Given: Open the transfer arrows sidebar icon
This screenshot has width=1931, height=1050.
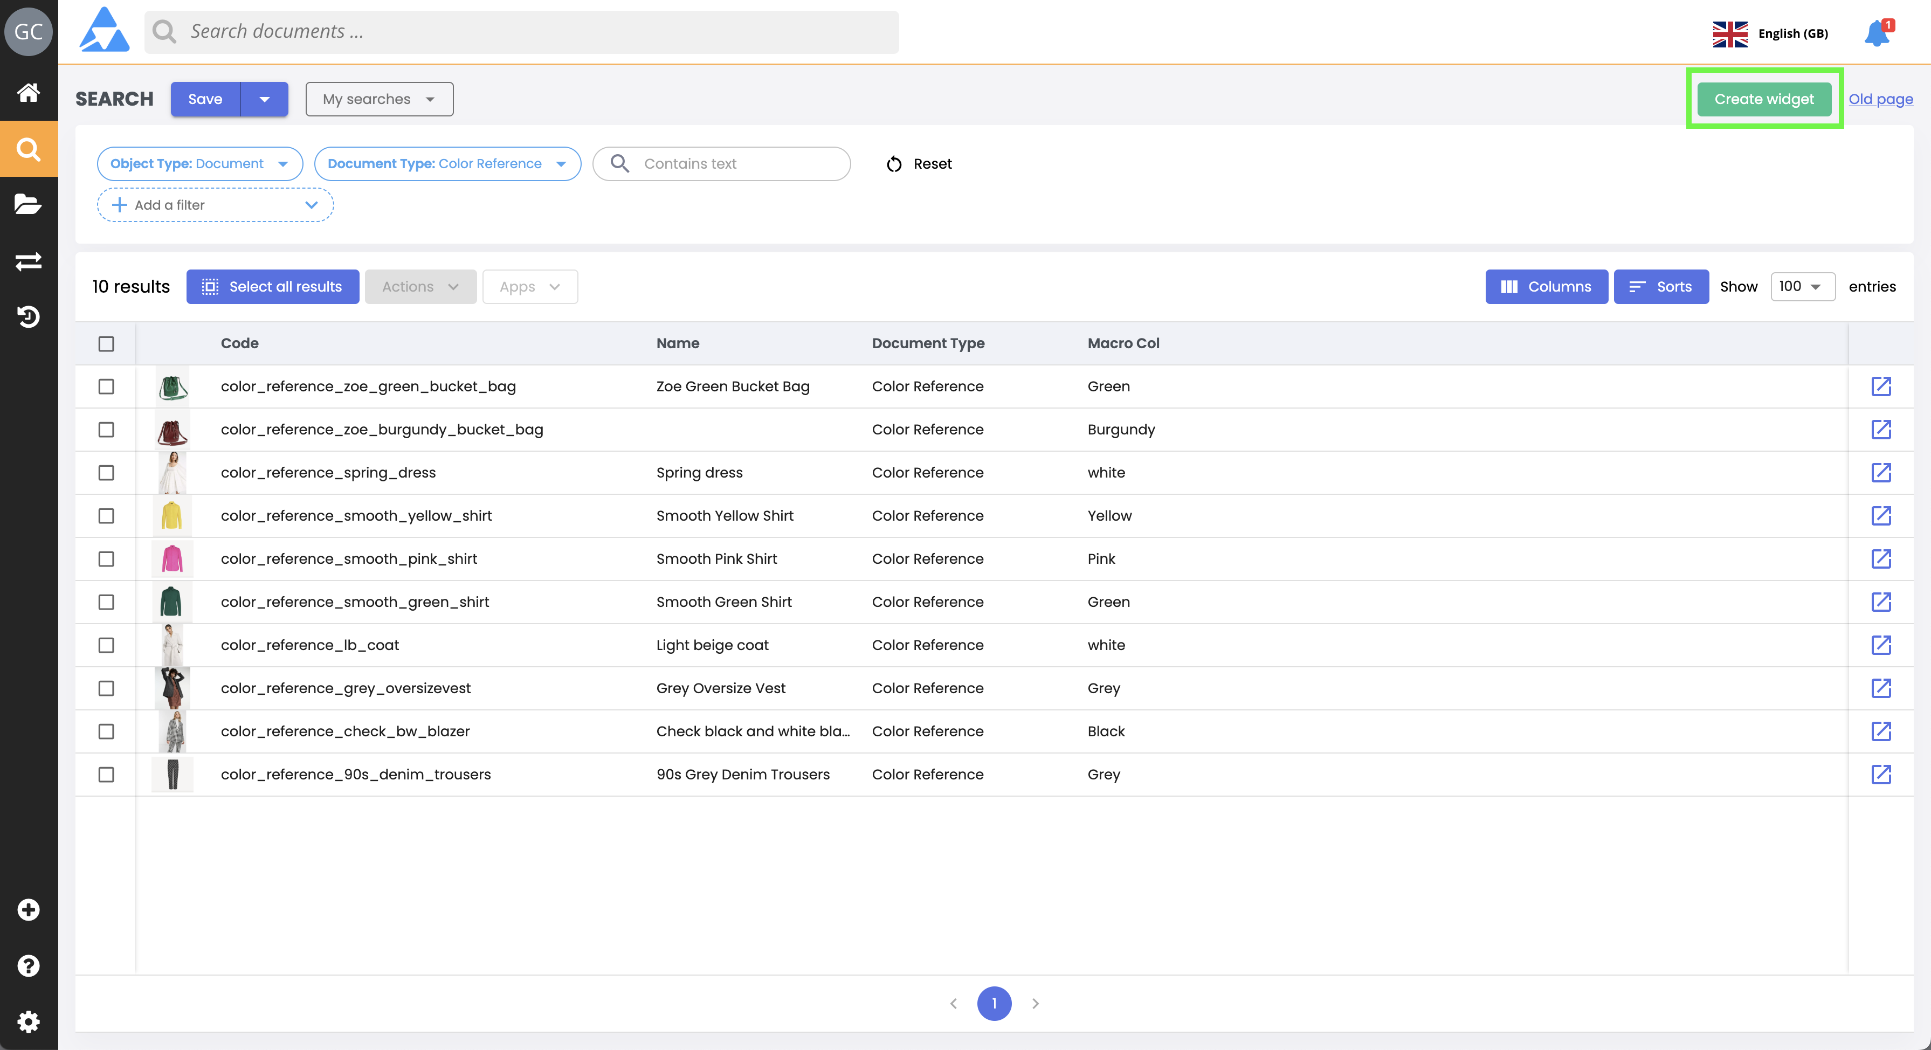Looking at the screenshot, I should [x=29, y=261].
